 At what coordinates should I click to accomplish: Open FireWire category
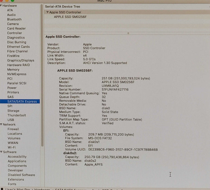(13, 56)
